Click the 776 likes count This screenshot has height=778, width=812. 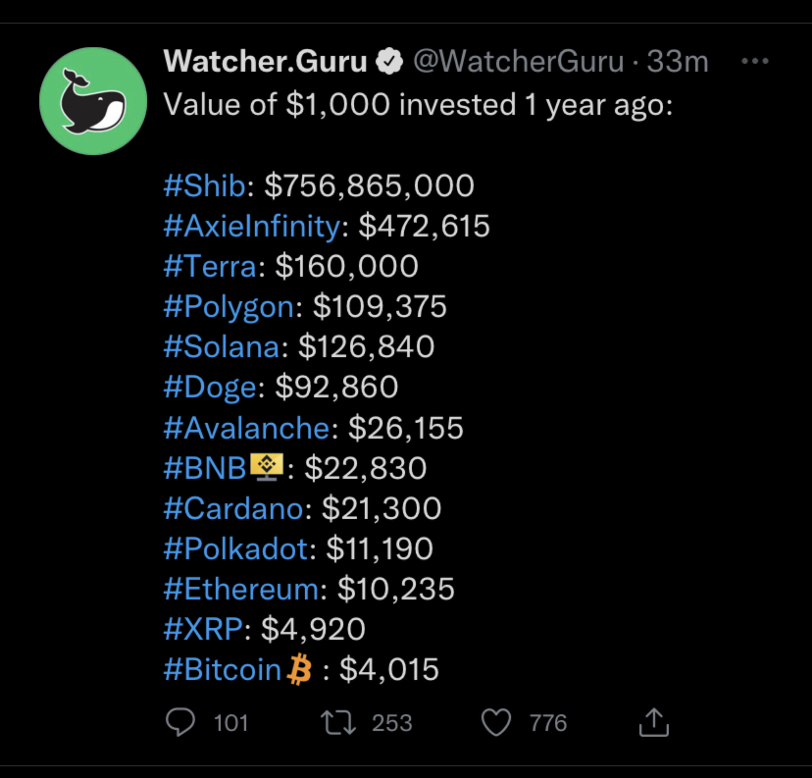pos(548,723)
